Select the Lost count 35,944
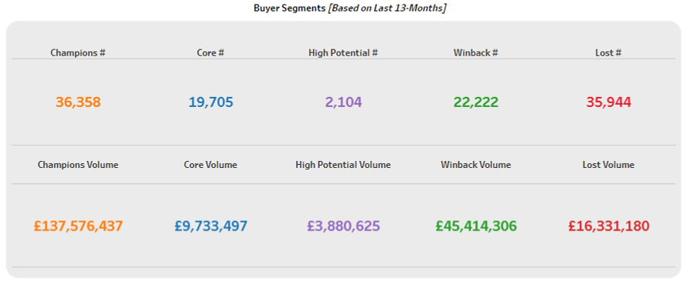Screen dimensions: 687x282 tap(609, 102)
